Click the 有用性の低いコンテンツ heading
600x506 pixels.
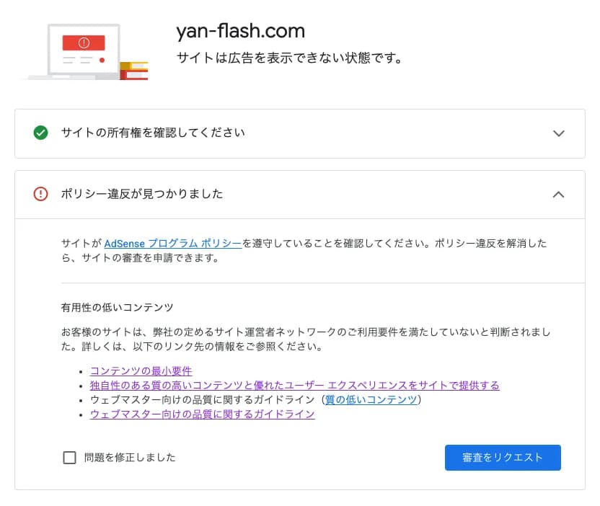(117, 307)
